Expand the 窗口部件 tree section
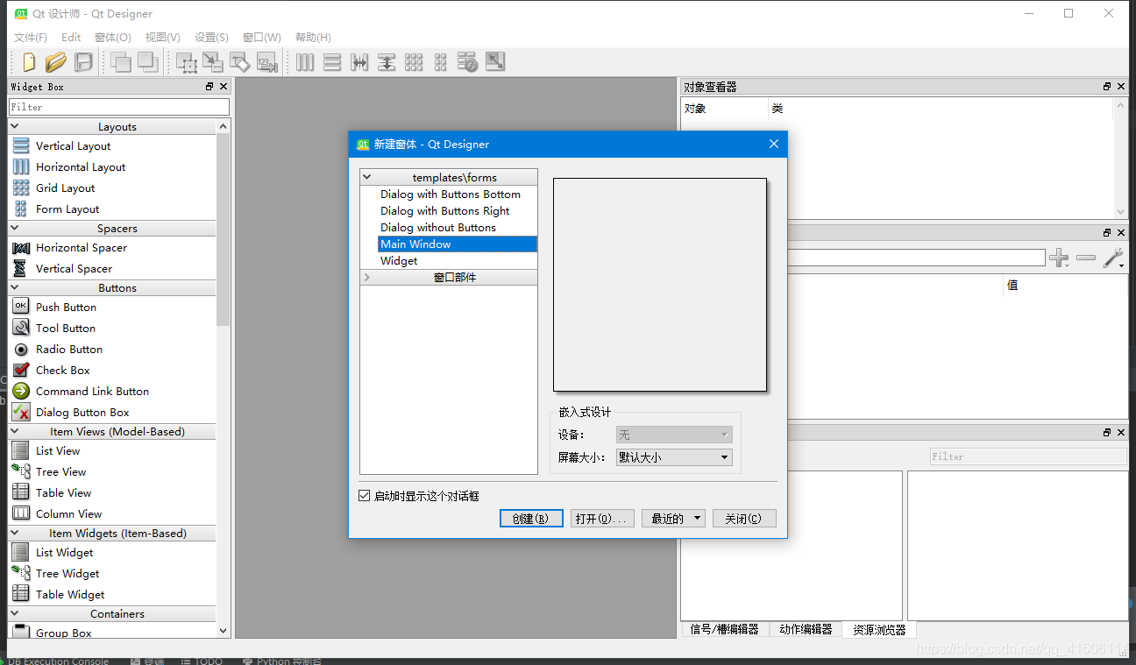This screenshot has width=1136, height=665. [367, 278]
